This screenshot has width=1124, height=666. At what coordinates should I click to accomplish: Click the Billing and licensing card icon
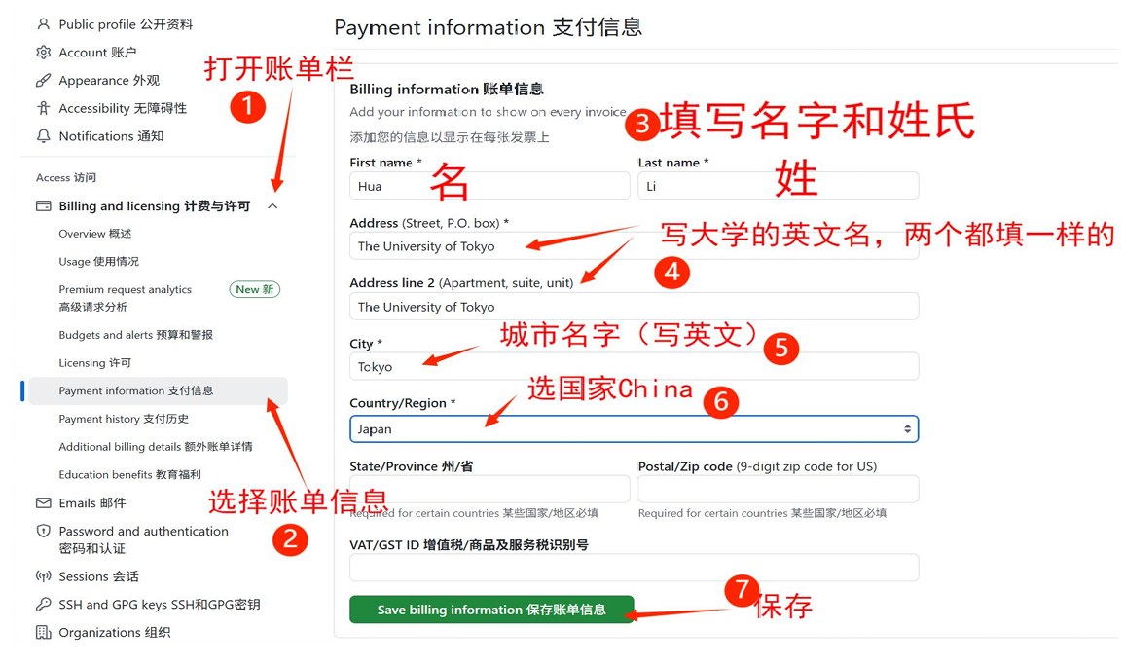click(x=44, y=206)
